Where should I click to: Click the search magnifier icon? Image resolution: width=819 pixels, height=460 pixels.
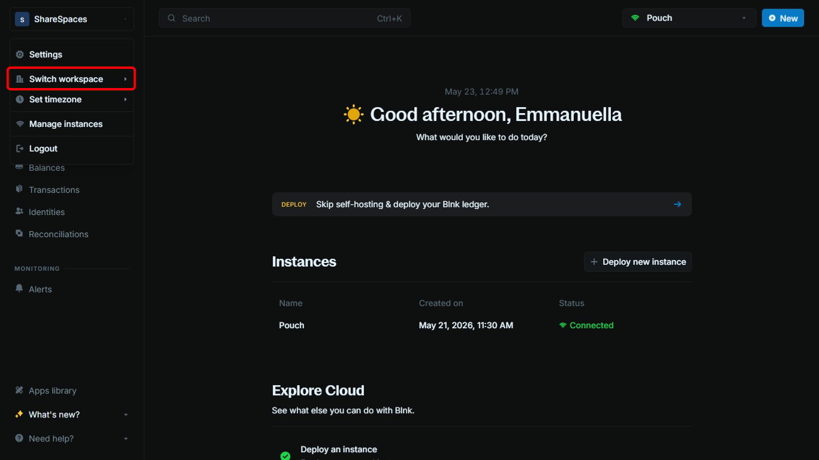point(171,19)
